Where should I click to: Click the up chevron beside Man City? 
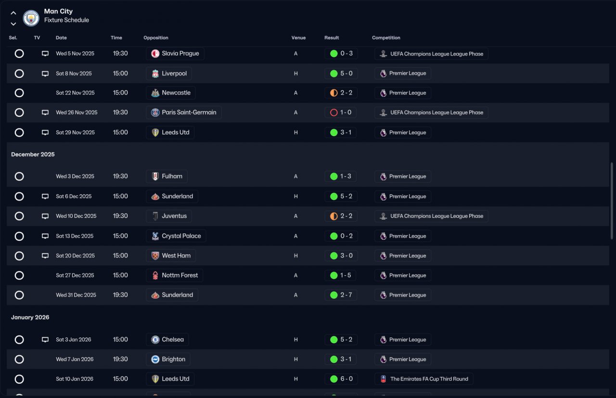[x=13, y=13]
